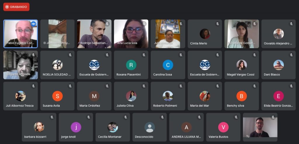The image size is (299, 144).
Task: Click the muted mic icon on Ana Lucia Sola's tile
Action: point(144,24)
